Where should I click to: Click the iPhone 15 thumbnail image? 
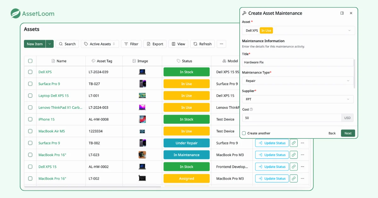tap(142, 119)
